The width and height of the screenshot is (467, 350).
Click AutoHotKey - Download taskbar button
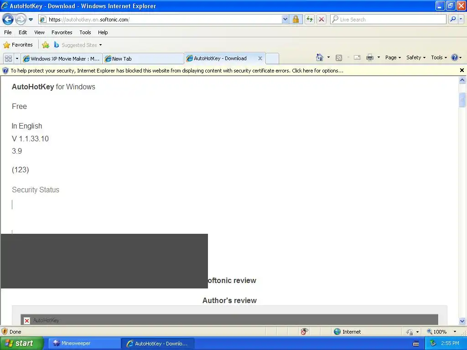pyautogui.click(x=157, y=344)
